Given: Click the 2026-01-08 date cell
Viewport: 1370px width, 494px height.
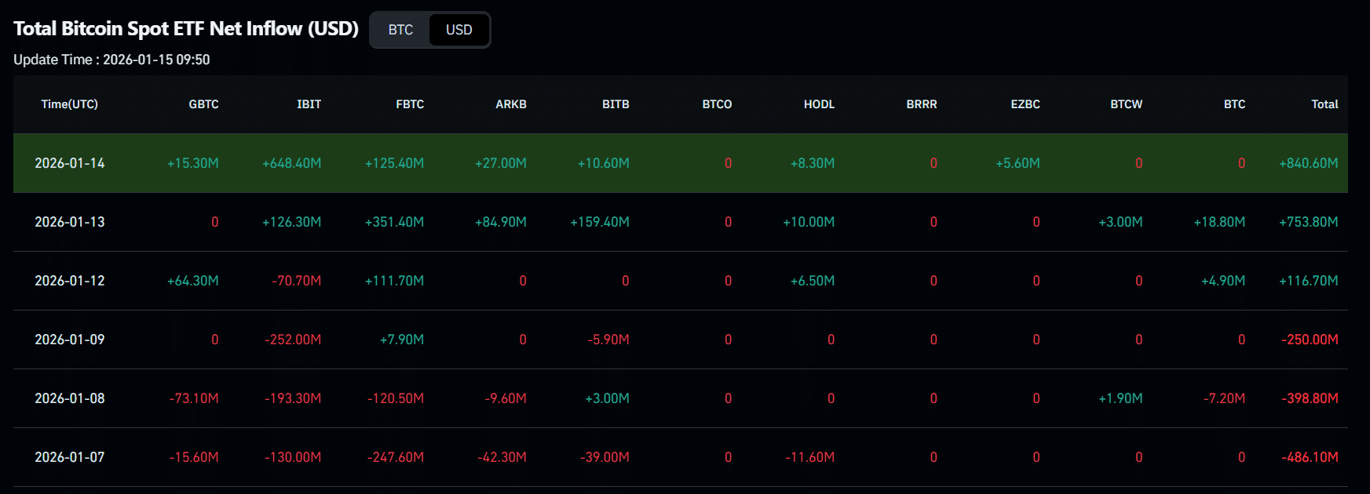Looking at the screenshot, I should point(70,398).
